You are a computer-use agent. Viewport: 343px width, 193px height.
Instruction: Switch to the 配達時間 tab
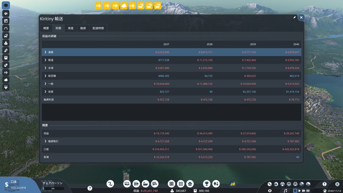98,28
